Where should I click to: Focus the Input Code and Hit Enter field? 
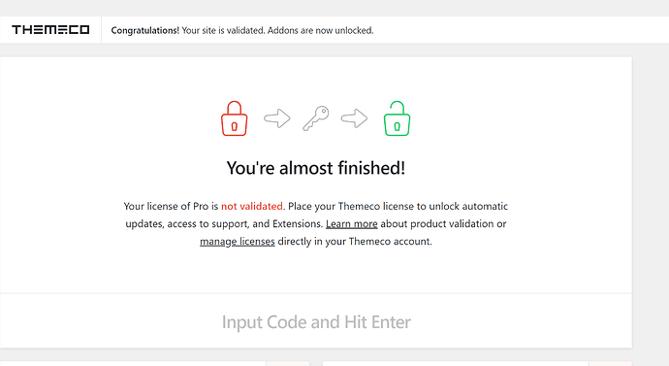click(x=316, y=321)
